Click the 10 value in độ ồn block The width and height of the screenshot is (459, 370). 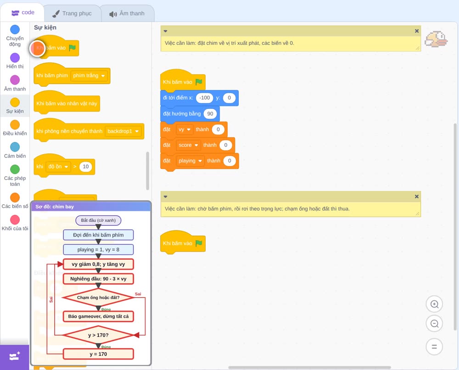[85, 167]
